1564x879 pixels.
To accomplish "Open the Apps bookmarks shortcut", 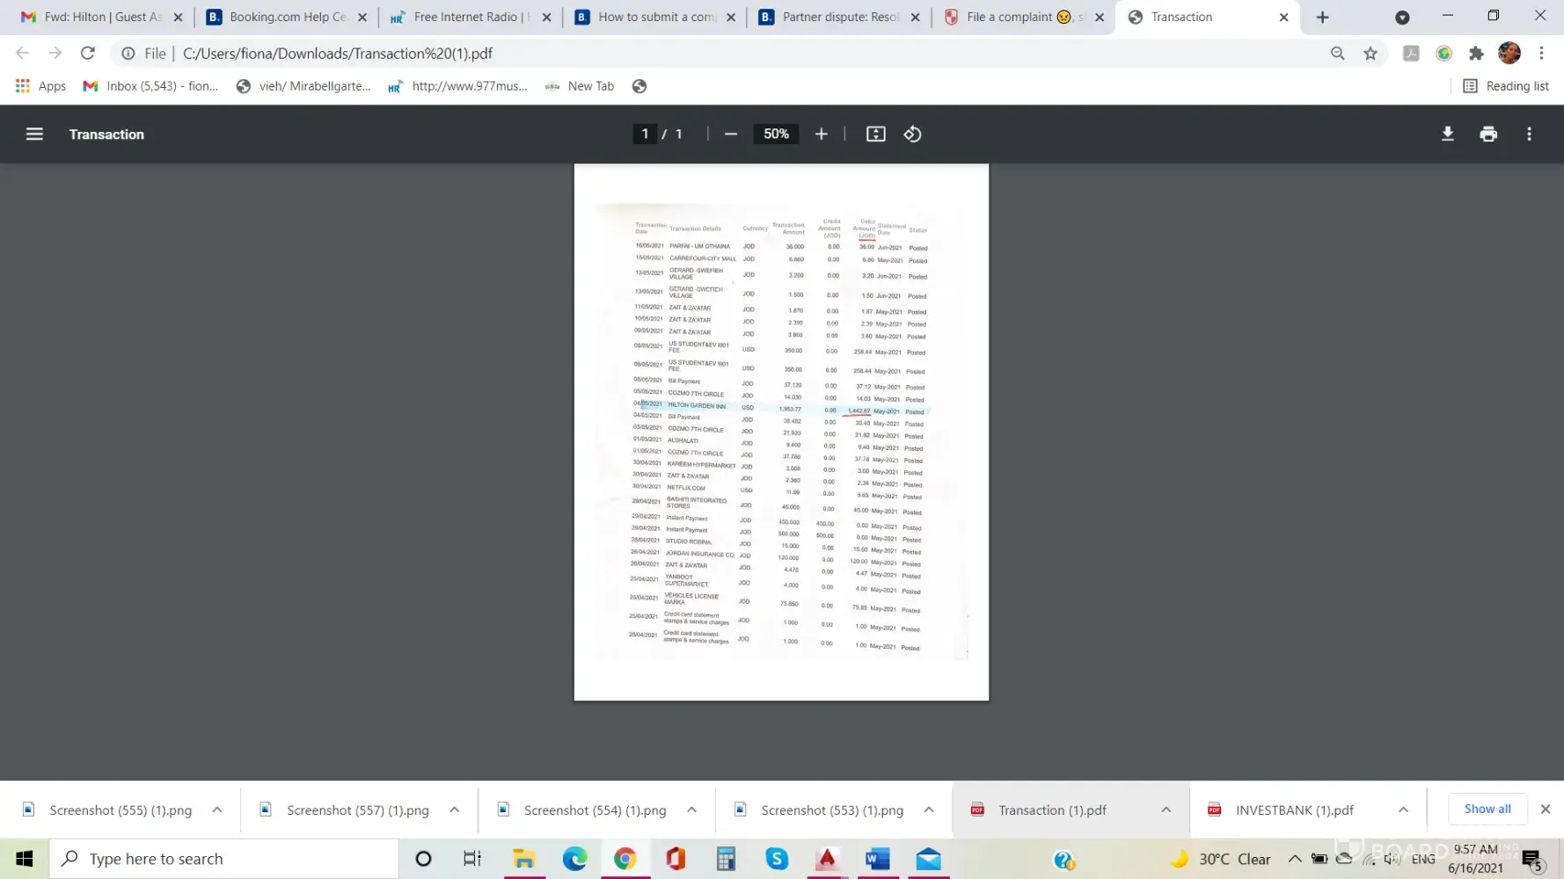I will (41, 86).
